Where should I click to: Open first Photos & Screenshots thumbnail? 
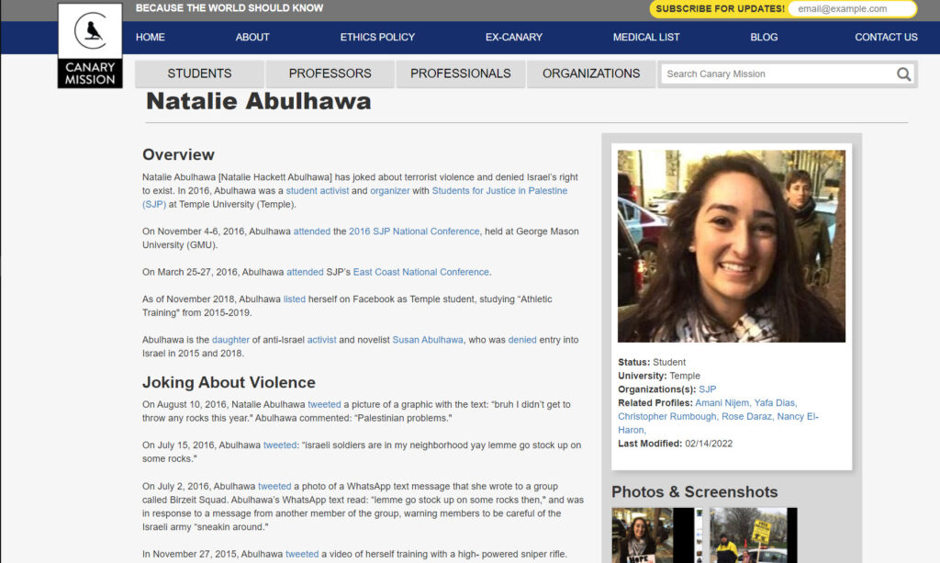tap(656, 535)
